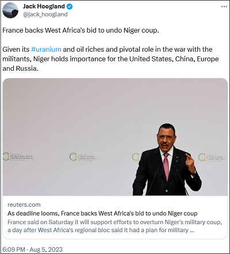
Task: Click the article description starting 'France said on Saturday'
Action: pos(115,226)
